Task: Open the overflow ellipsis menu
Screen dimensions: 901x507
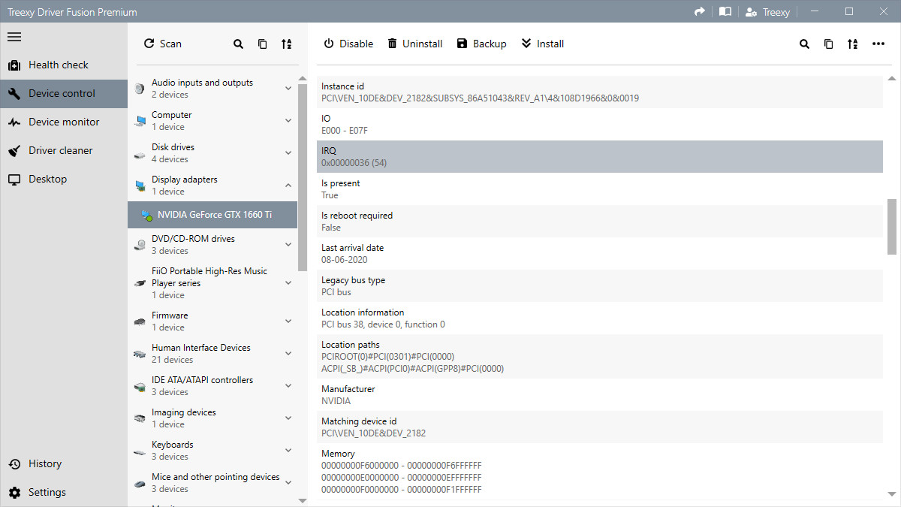Action: (x=878, y=44)
